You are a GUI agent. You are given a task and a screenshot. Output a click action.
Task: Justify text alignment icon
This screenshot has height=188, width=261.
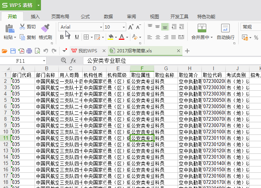tap(174, 37)
